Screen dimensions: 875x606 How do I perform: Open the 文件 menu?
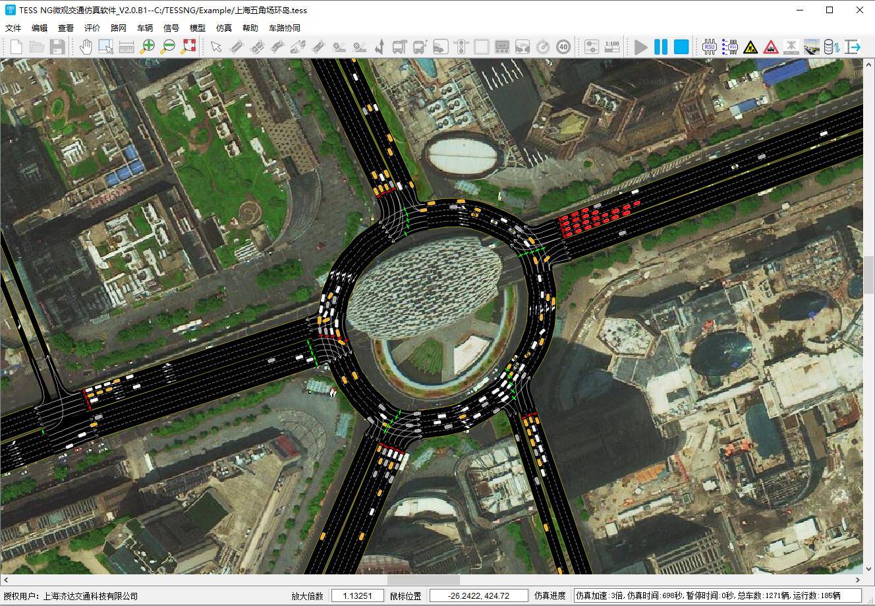click(13, 28)
